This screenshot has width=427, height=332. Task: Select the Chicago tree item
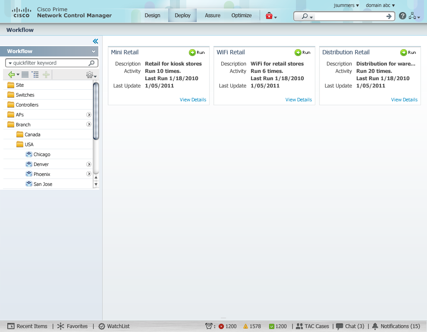point(42,154)
